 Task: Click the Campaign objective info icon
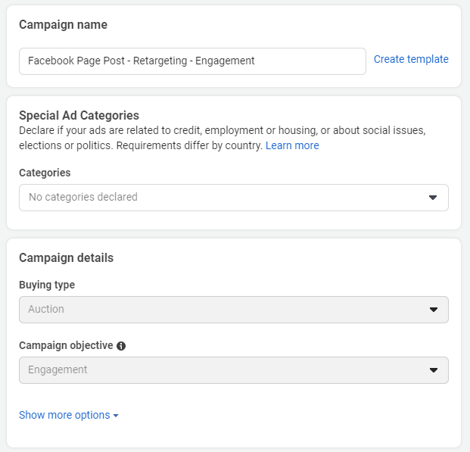[x=121, y=346]
